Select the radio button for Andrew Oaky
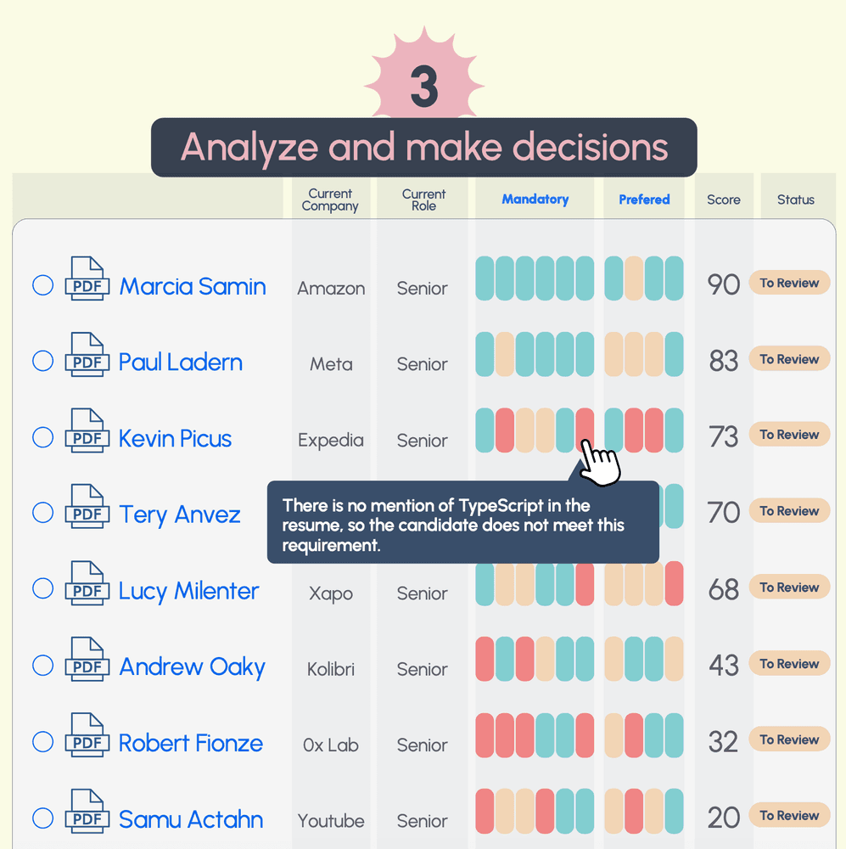Viewport: 846px width, 849px height. point(42,666)
